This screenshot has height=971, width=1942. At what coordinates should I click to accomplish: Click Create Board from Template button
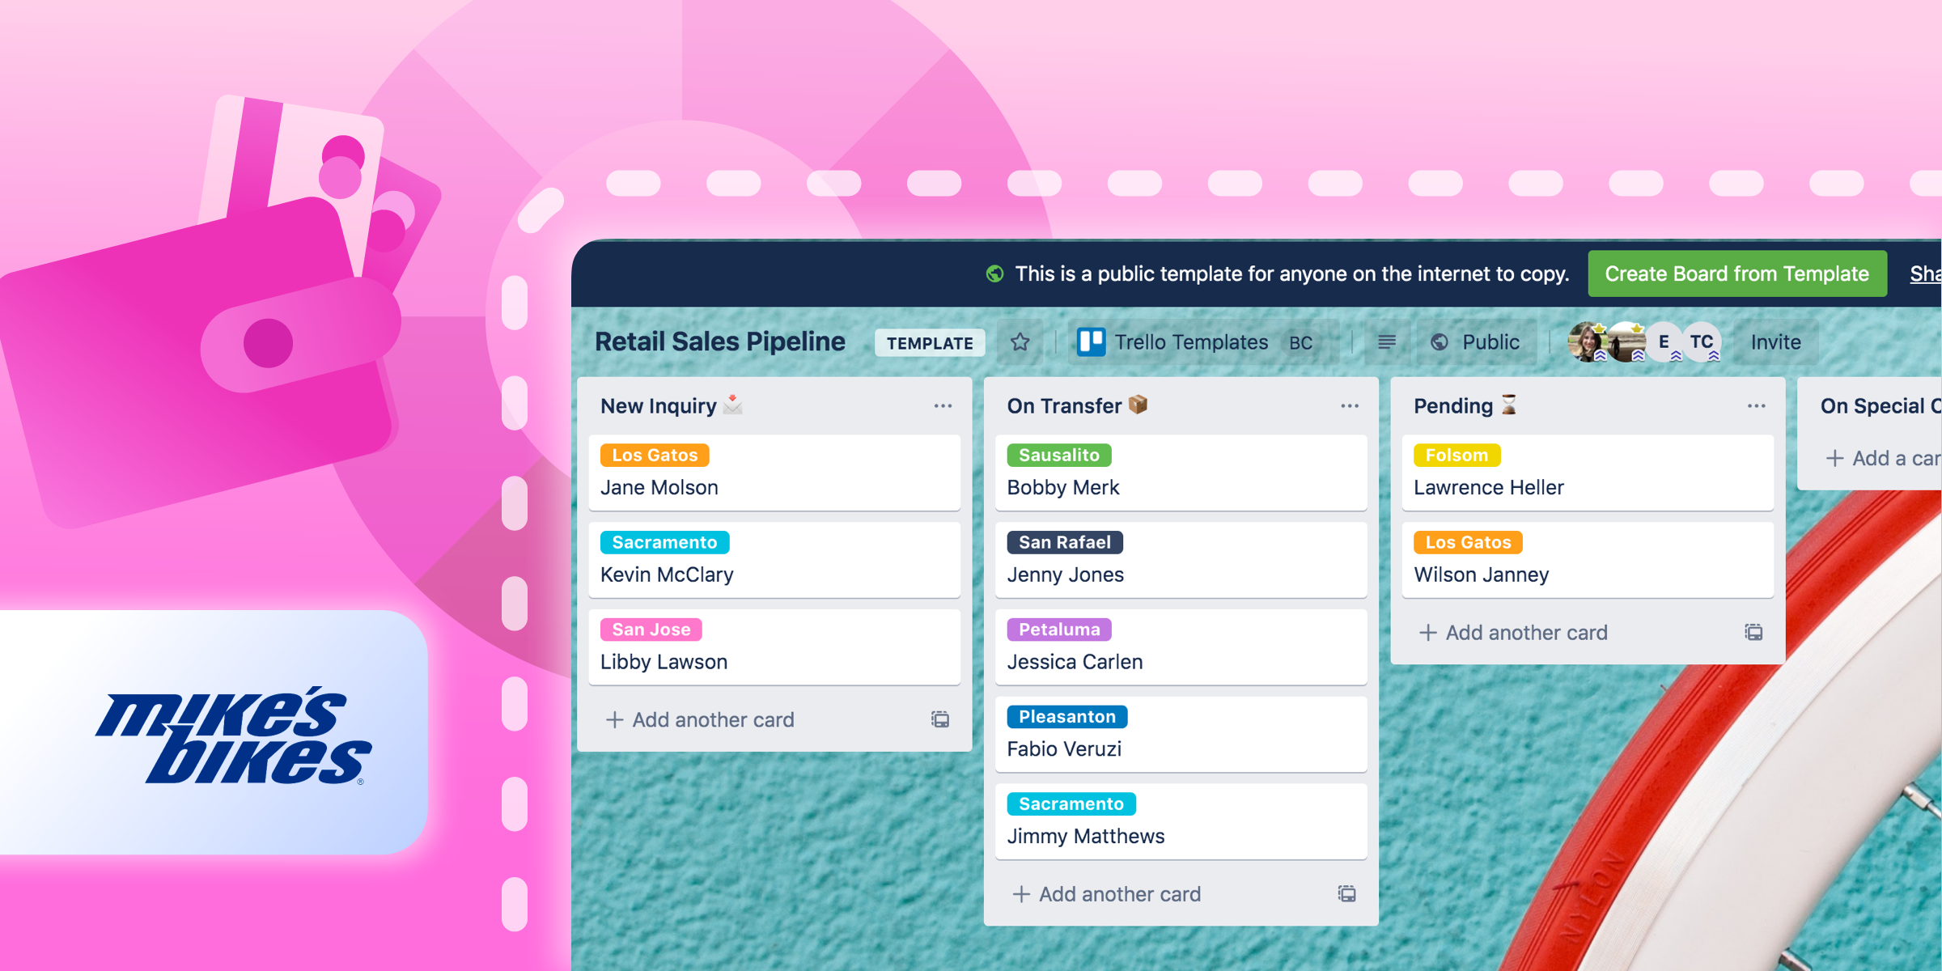[x=1737, y=274]
